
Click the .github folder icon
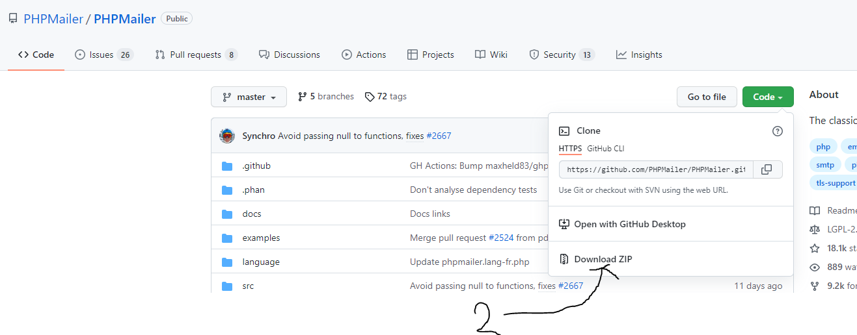click(x=227, y=166)
